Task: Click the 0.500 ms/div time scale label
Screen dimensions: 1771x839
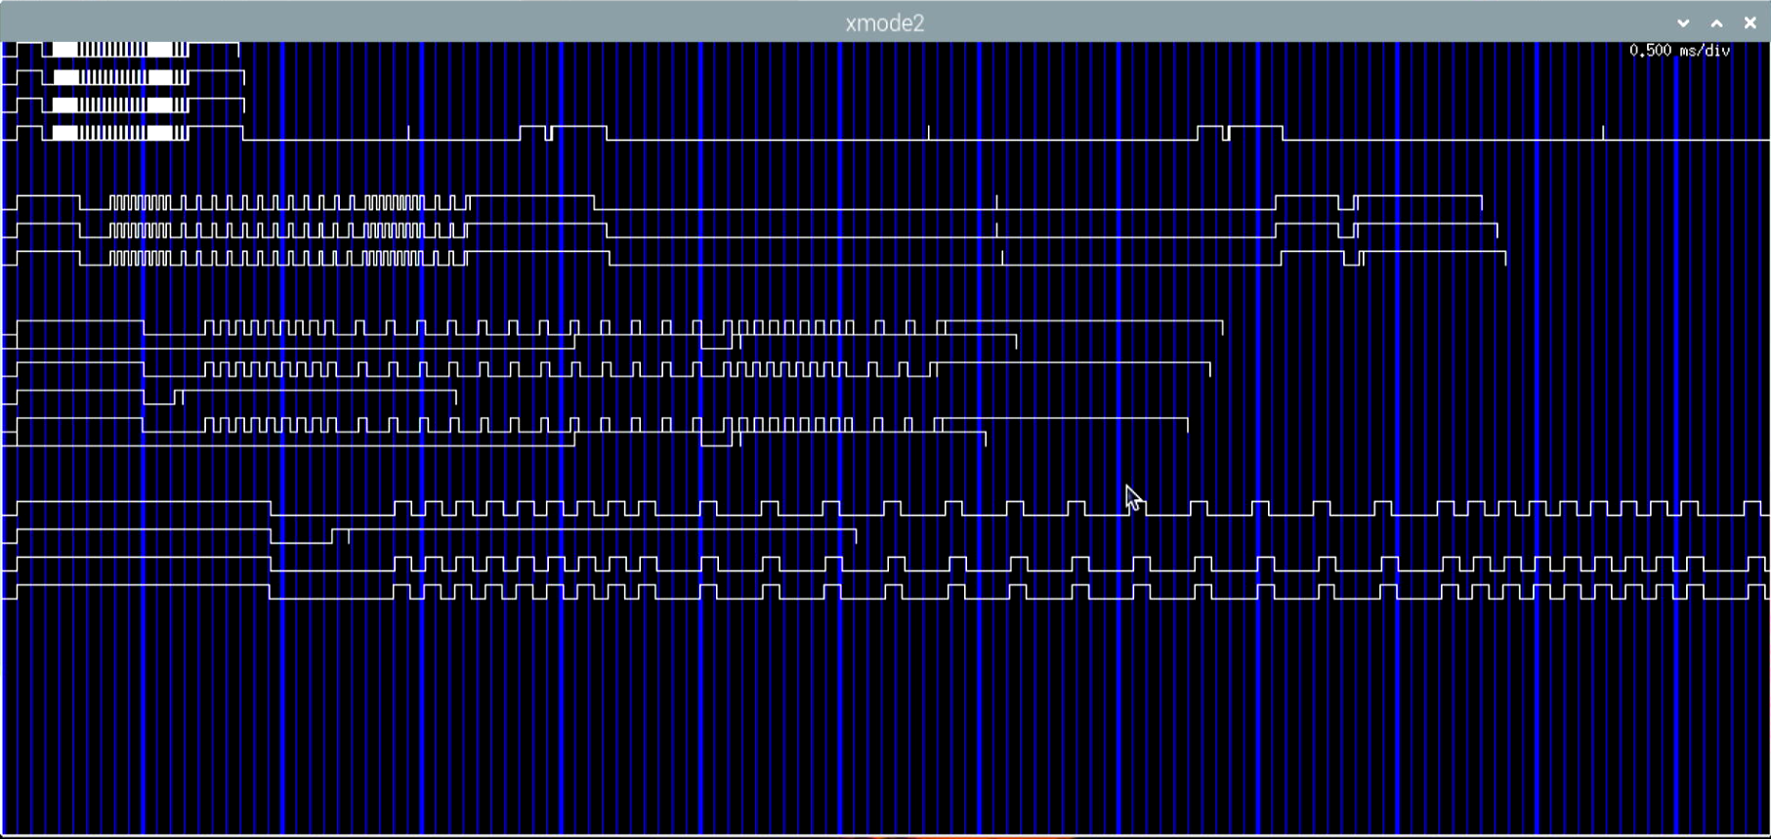Action: (1679, 51)
